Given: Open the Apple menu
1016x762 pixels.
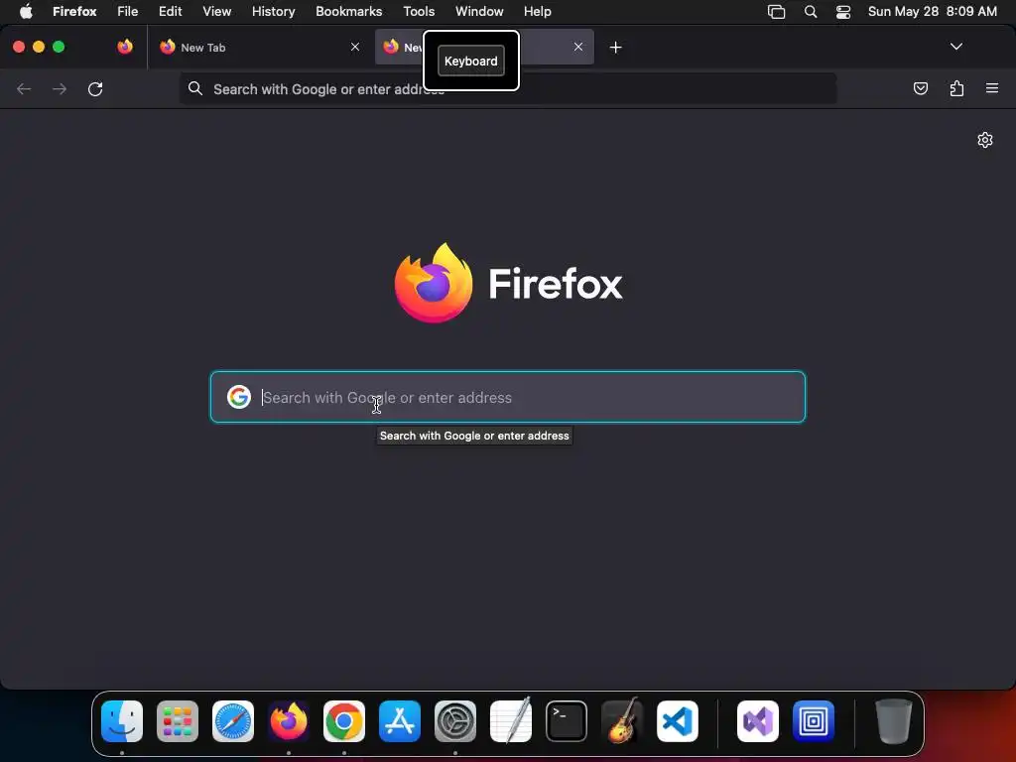Looking at the screenshot, I should 26,11.
